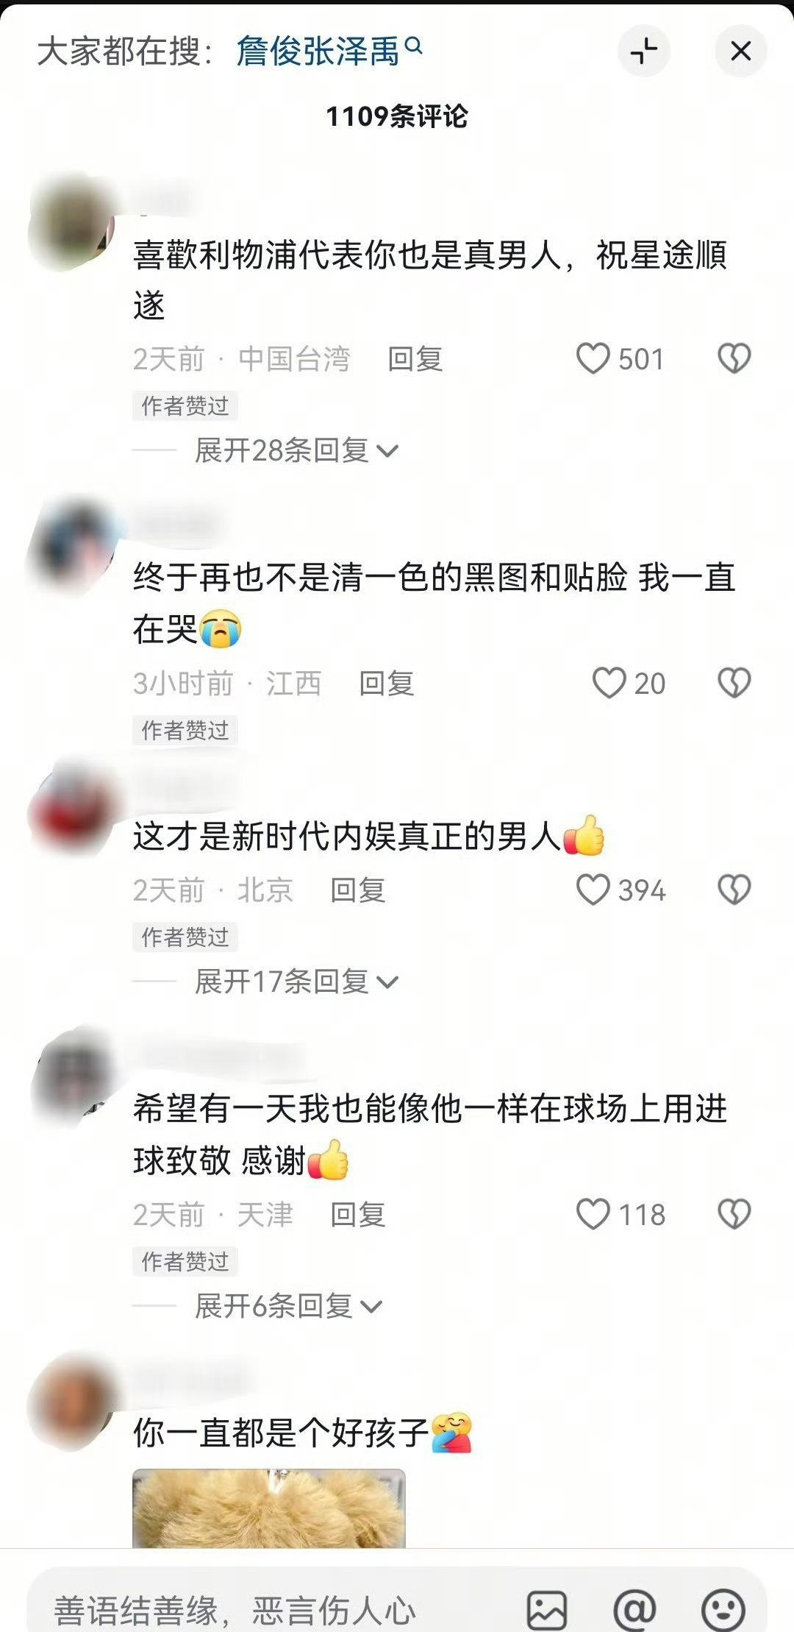The width and height of the screenshot is (794, 1632).
Task: Dislike the 北京 comment with the broken heart
Action: tap(734, 890)
